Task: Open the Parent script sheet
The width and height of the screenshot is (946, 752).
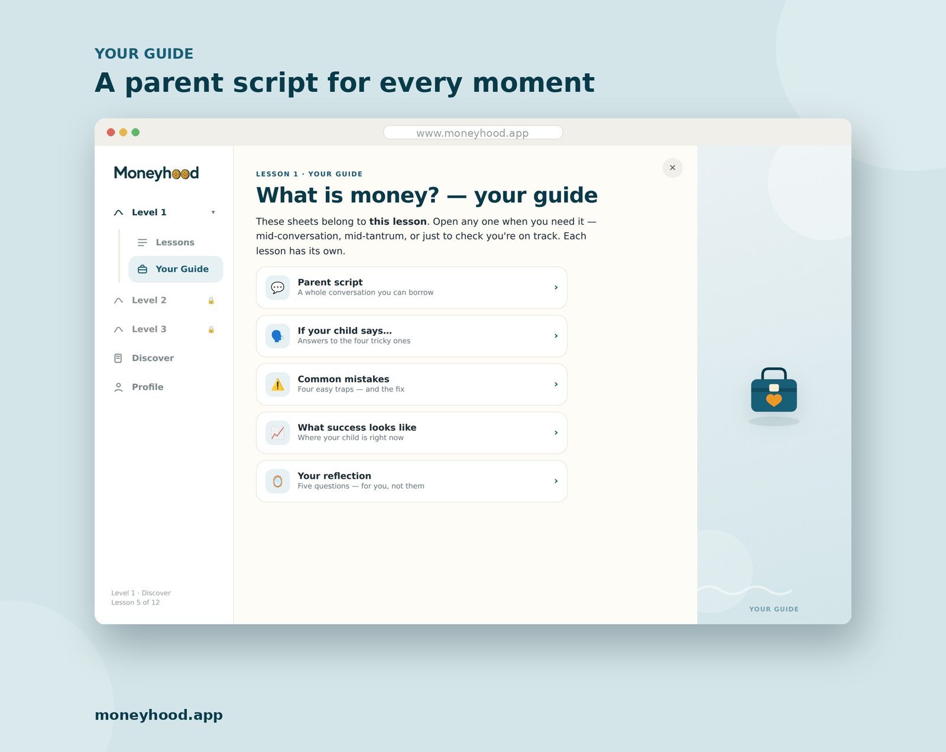Action: (412, 288)
